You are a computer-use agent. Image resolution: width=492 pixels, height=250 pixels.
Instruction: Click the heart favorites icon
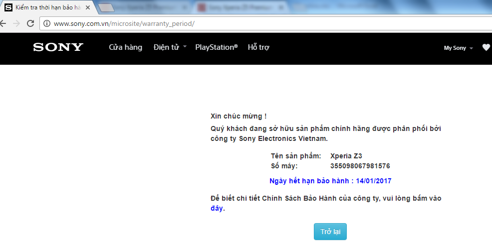486,47
